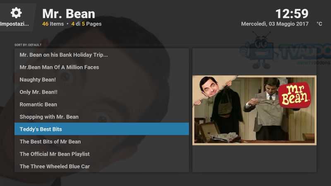Screen dimensions: 331x186
Task: Click the Sort By: Default label
Action: point(28,45)
